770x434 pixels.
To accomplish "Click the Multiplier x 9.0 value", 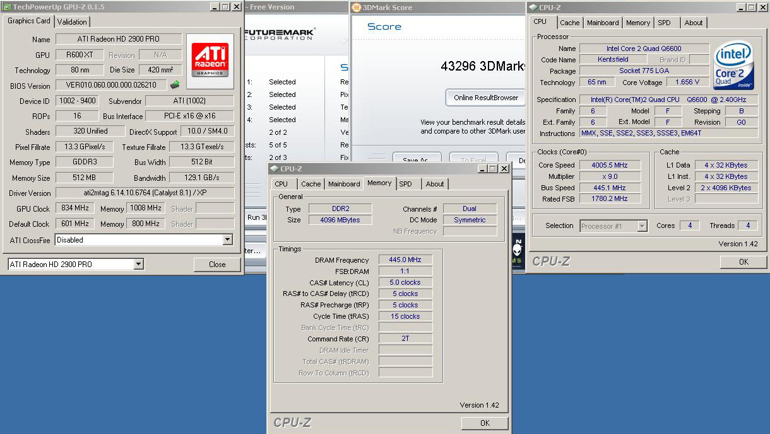I will coord(610,176).
